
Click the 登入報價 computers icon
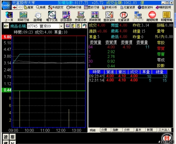pyautogui.click(x=138, y=17)
